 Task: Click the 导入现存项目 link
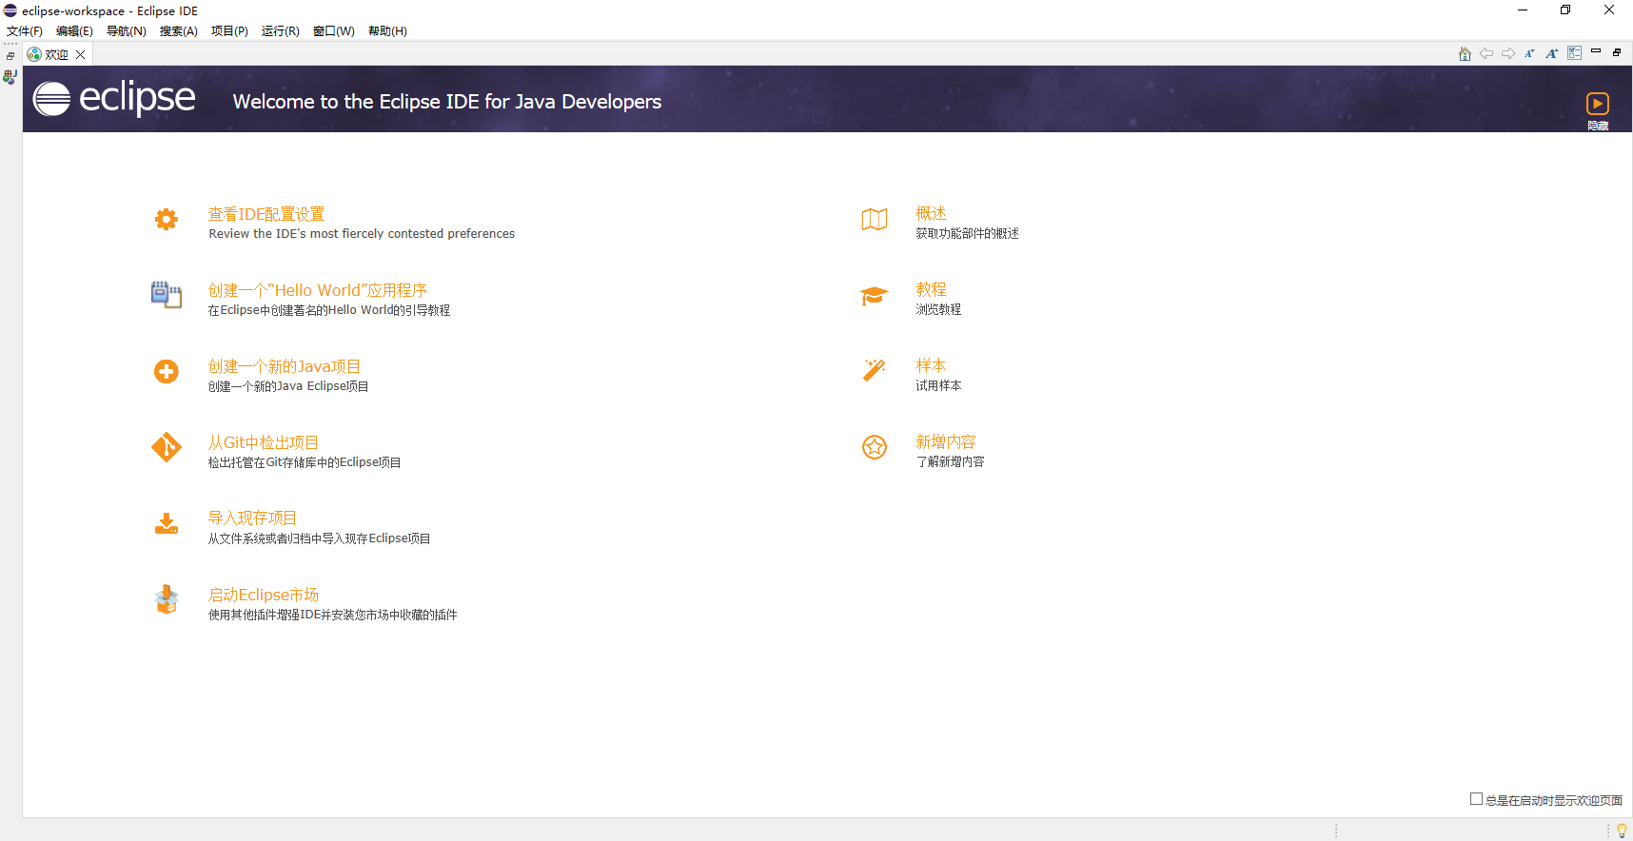(x=252, y=518)
